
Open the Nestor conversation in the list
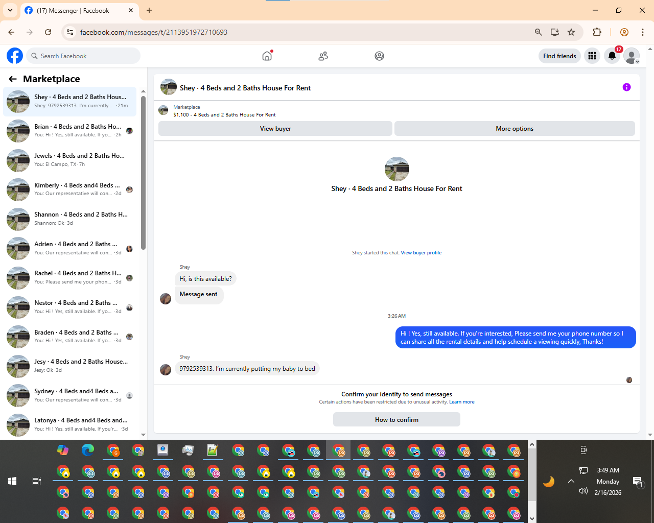(x=70, y=307)
